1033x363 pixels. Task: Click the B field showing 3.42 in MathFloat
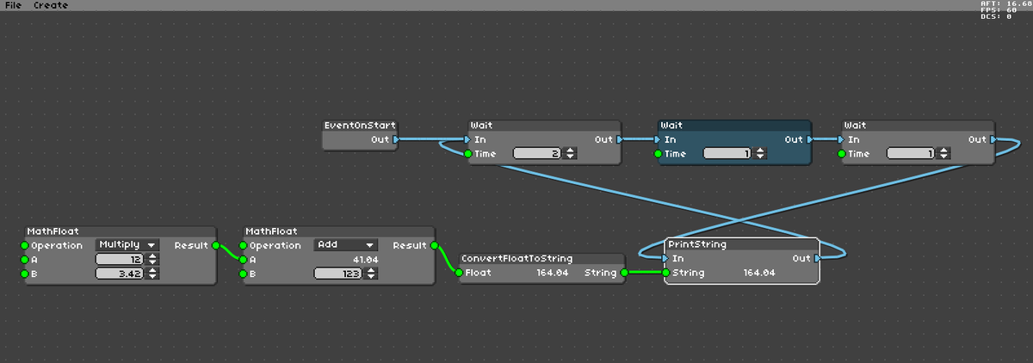point(120,274)
